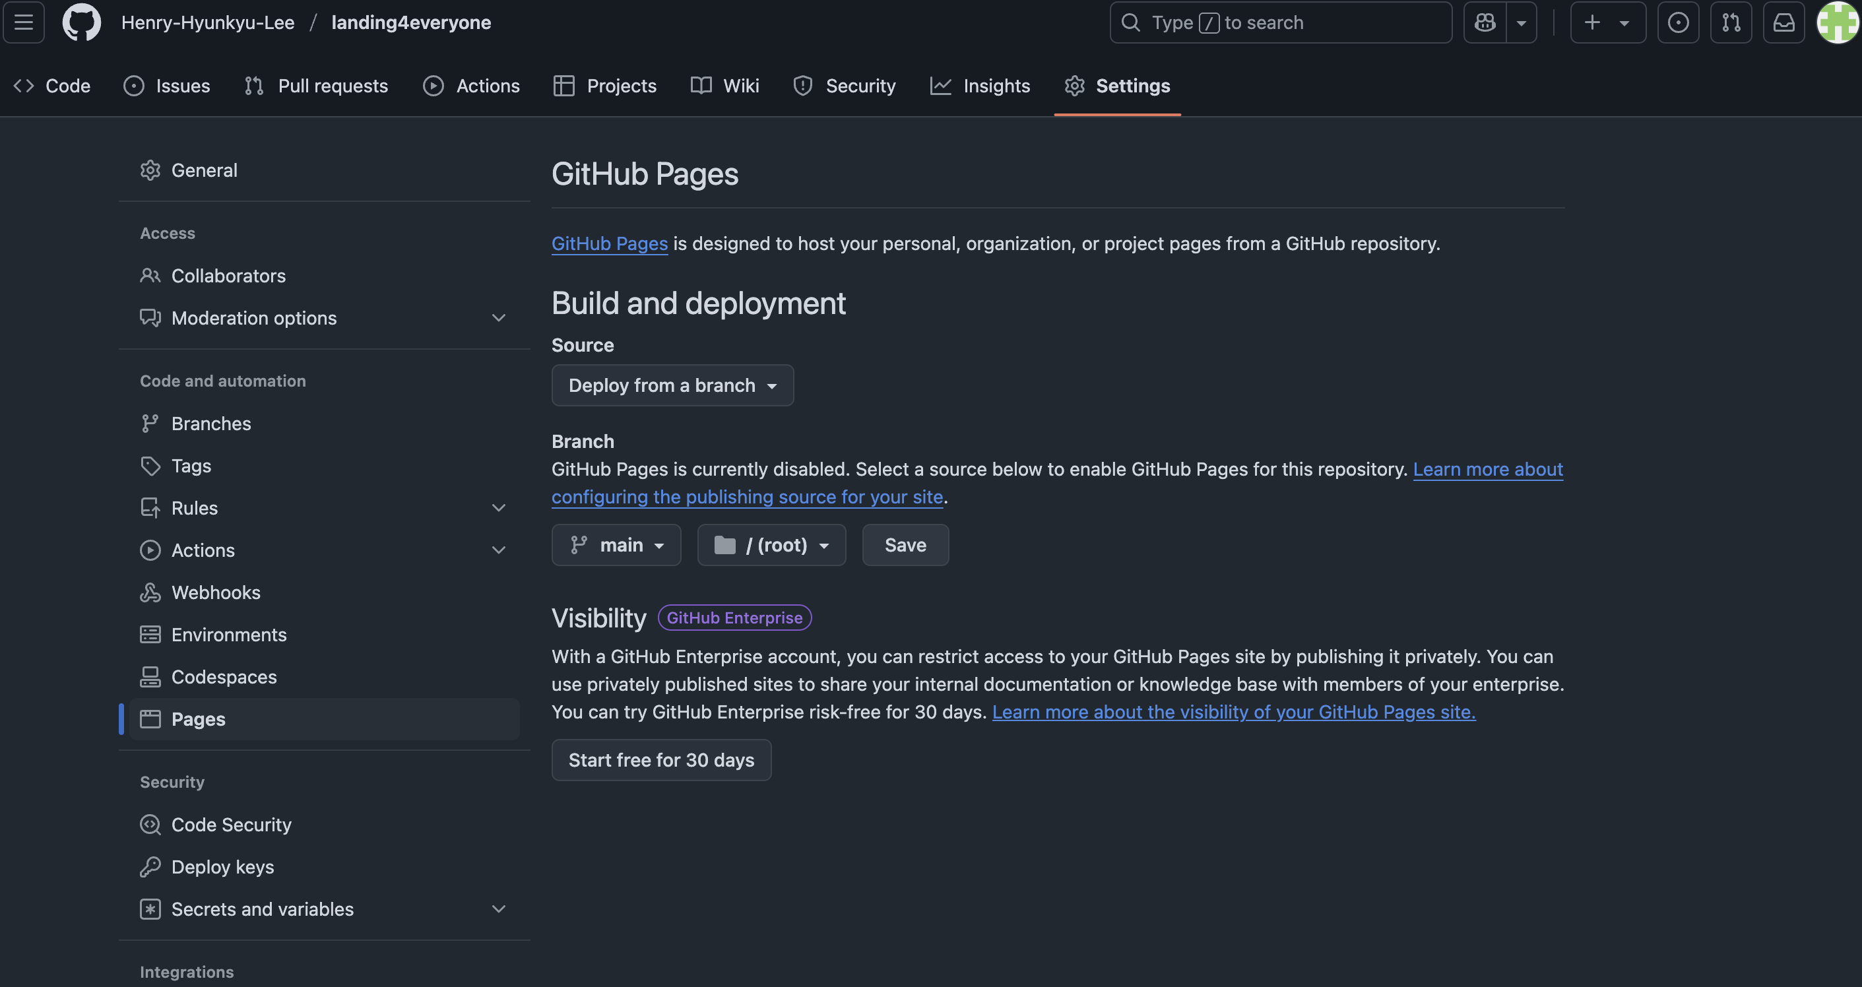Click the Branches text in sidebar

pyautogui.click(x=211, y=424)
